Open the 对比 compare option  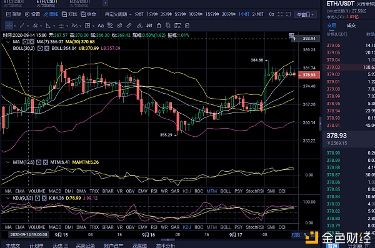coord(69,14)
